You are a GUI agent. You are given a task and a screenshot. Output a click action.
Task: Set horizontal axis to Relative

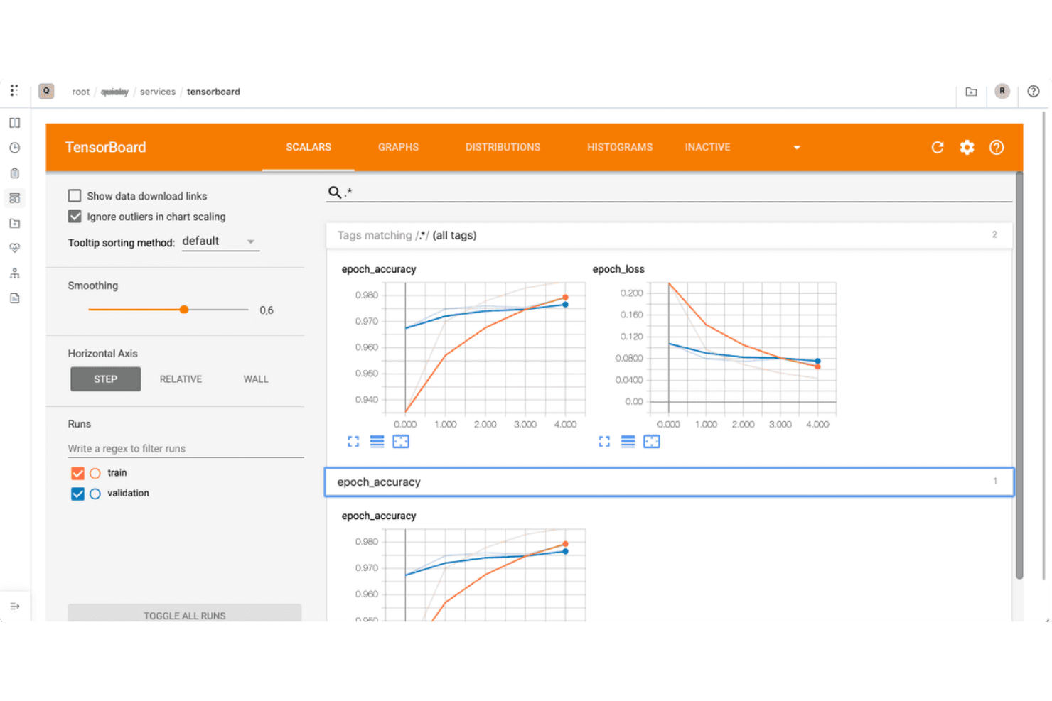point(181,379)
